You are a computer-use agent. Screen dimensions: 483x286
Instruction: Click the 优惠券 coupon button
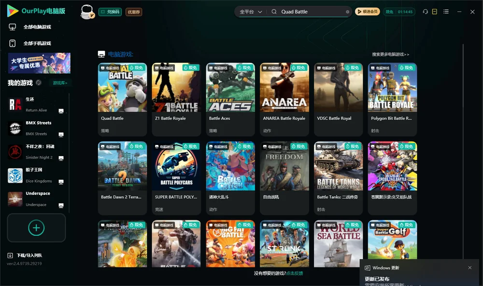[134, 12]
